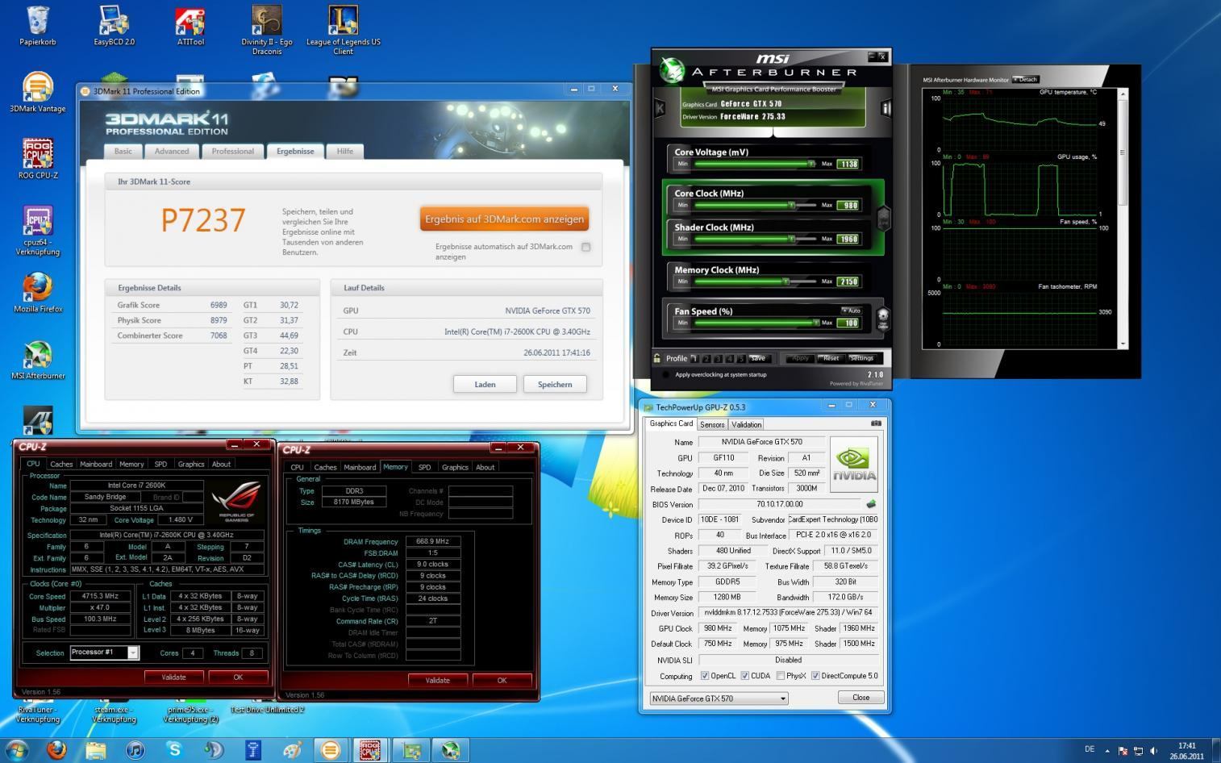Open Processor #1 selection dropdown in CPU-Z
This screenshot has width=1221, height=763.
[105, 653]
